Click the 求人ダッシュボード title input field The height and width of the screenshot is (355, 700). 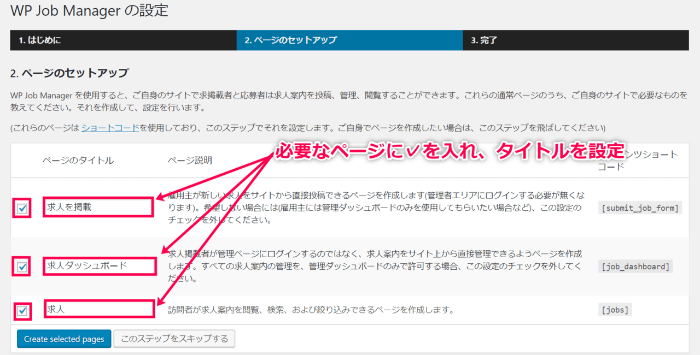(x=99, y=266)
